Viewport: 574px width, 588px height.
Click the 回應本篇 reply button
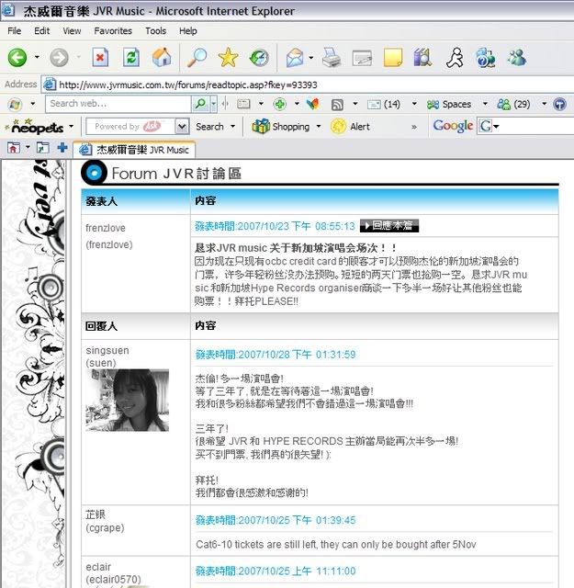[389, 225]
